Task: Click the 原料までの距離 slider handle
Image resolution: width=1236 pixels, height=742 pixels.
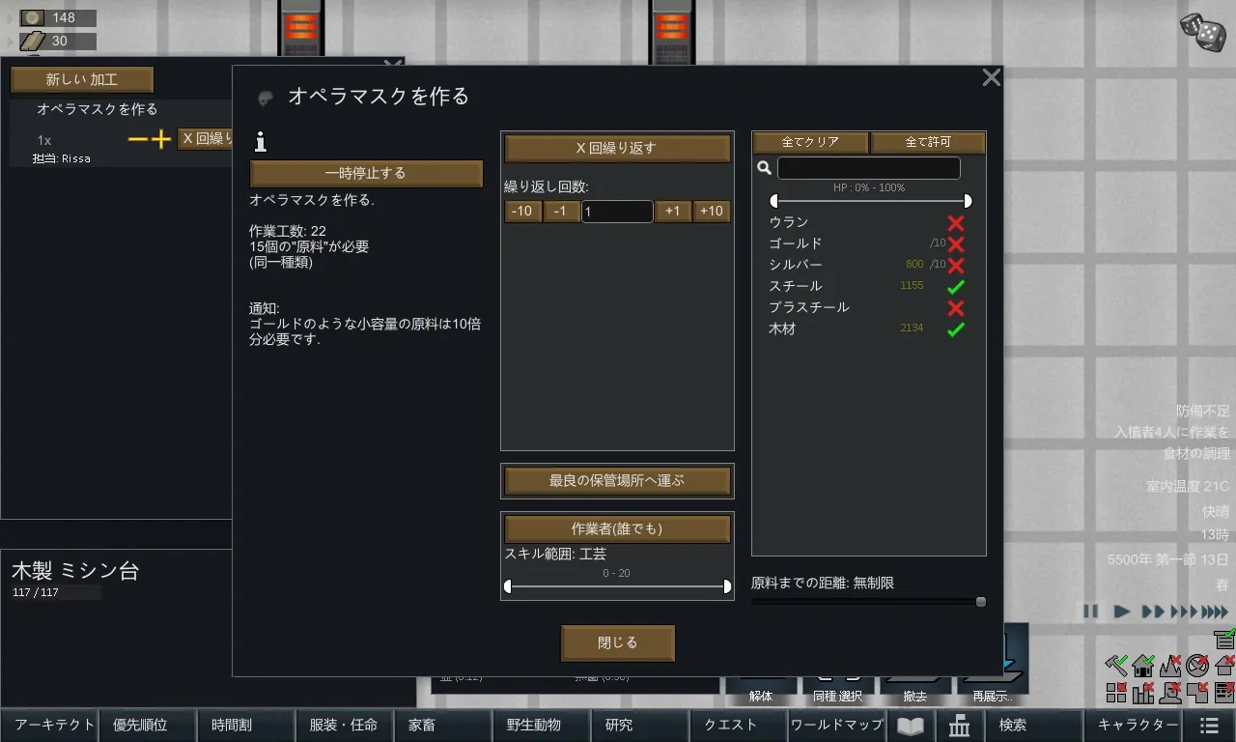Action: pyautogui.click(x=981, y=602)
